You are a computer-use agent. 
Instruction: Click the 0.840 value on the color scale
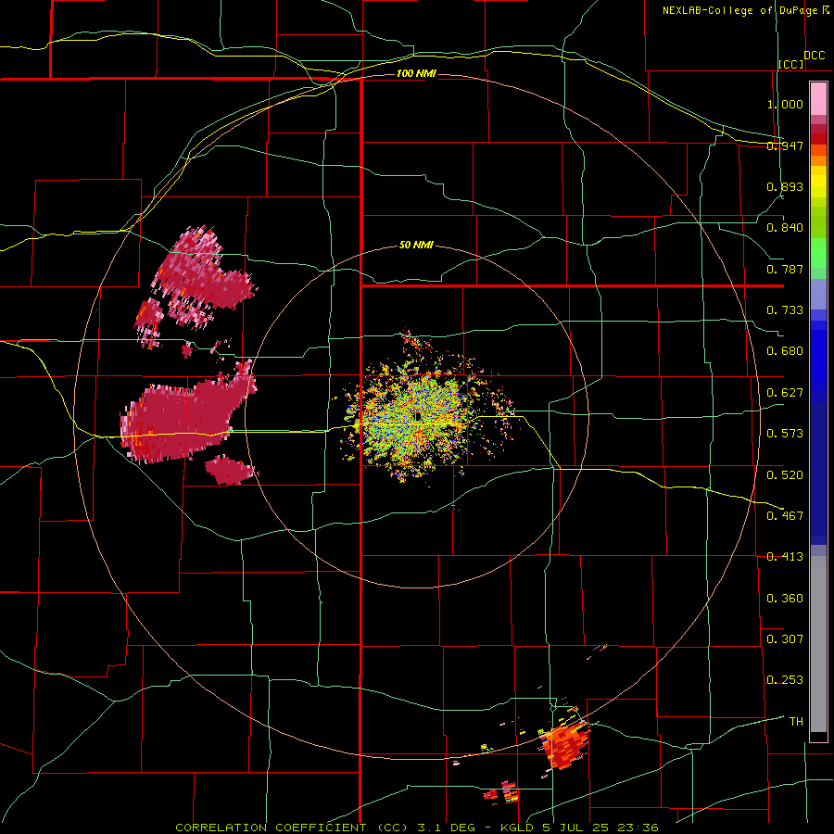click(x=785, y=228)
